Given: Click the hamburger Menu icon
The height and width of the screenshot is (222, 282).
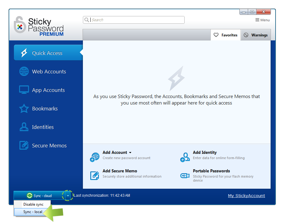Looking at the screenshot, I should [257, 20].
